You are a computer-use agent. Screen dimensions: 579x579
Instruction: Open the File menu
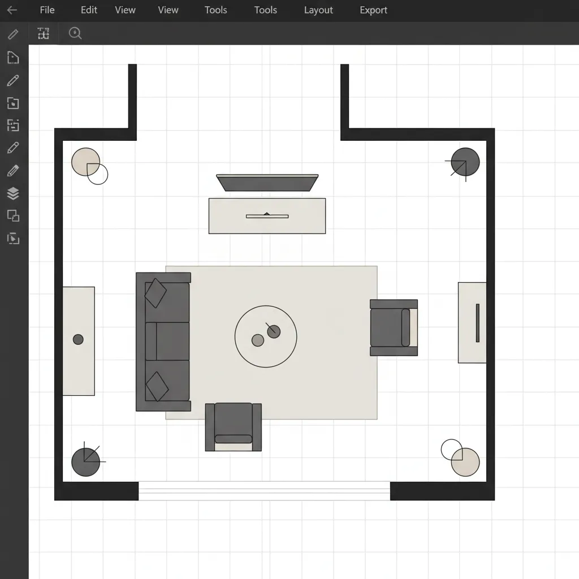[47, 10]
